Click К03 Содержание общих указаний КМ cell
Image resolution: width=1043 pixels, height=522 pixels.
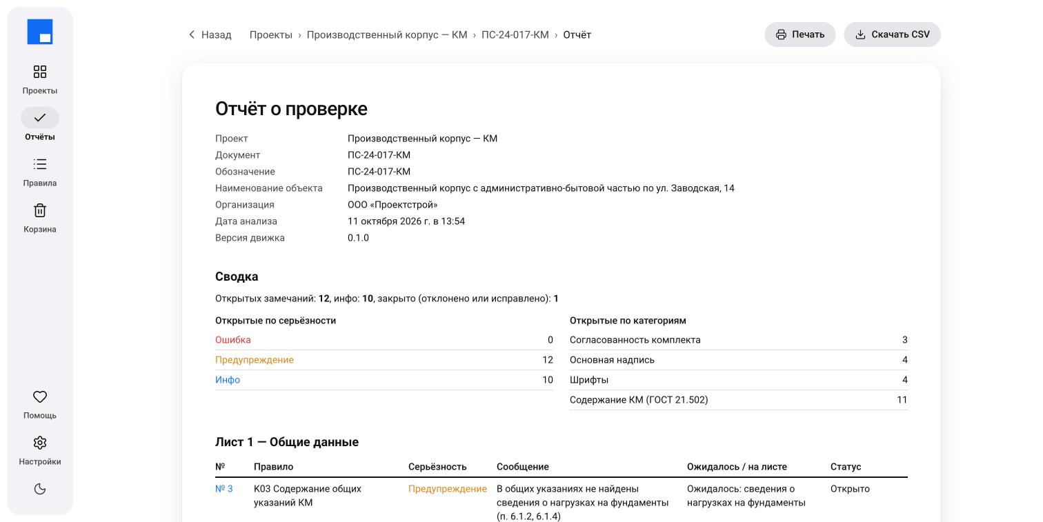[308, 496]
